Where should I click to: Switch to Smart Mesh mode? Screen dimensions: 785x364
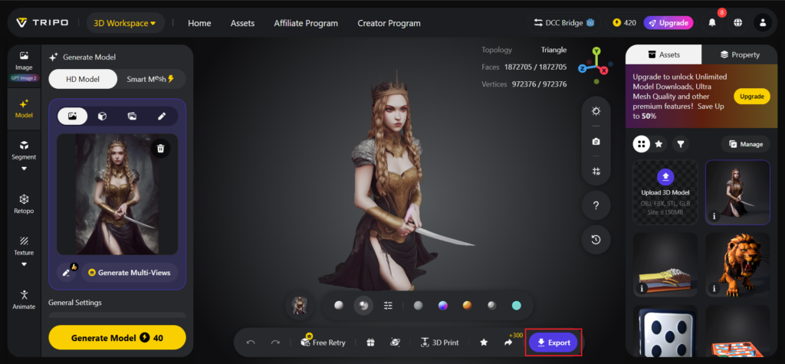[x=150, y=79]
